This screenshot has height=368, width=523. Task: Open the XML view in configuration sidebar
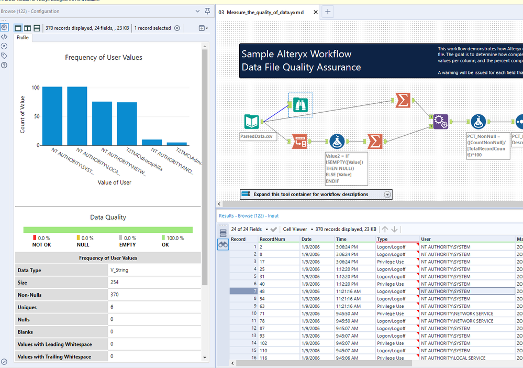4,37
